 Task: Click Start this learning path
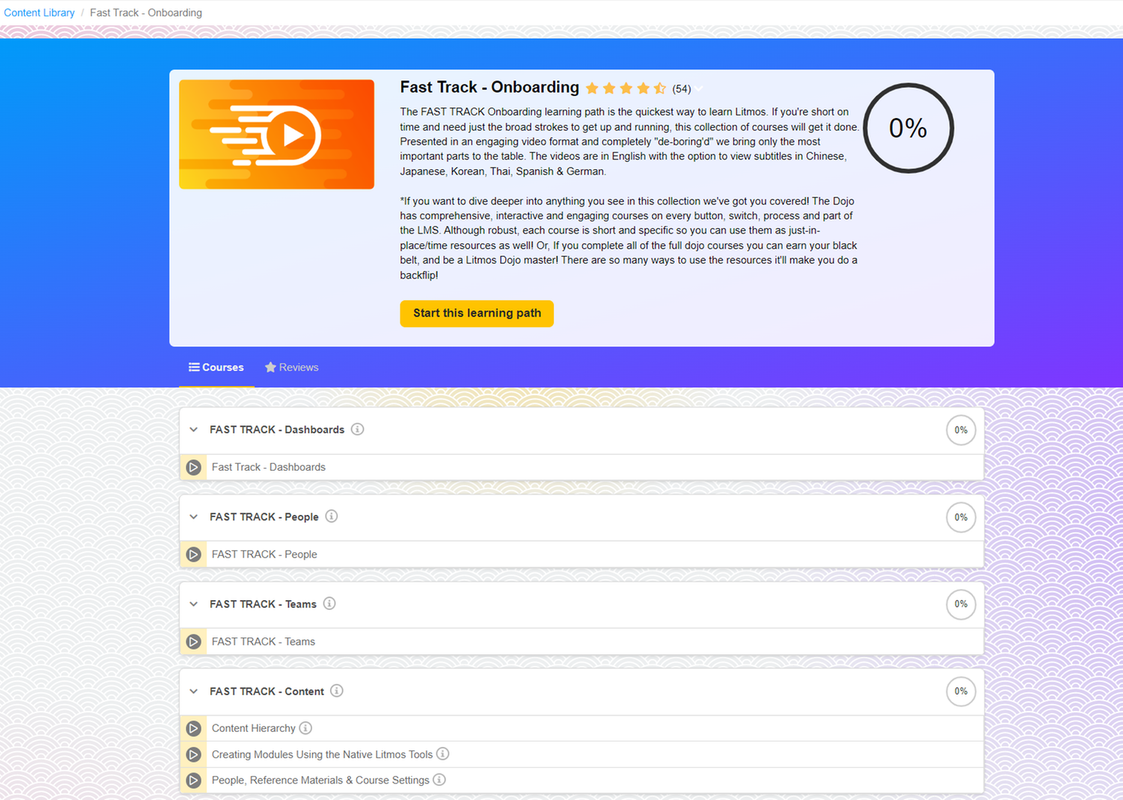click(476, 314)
